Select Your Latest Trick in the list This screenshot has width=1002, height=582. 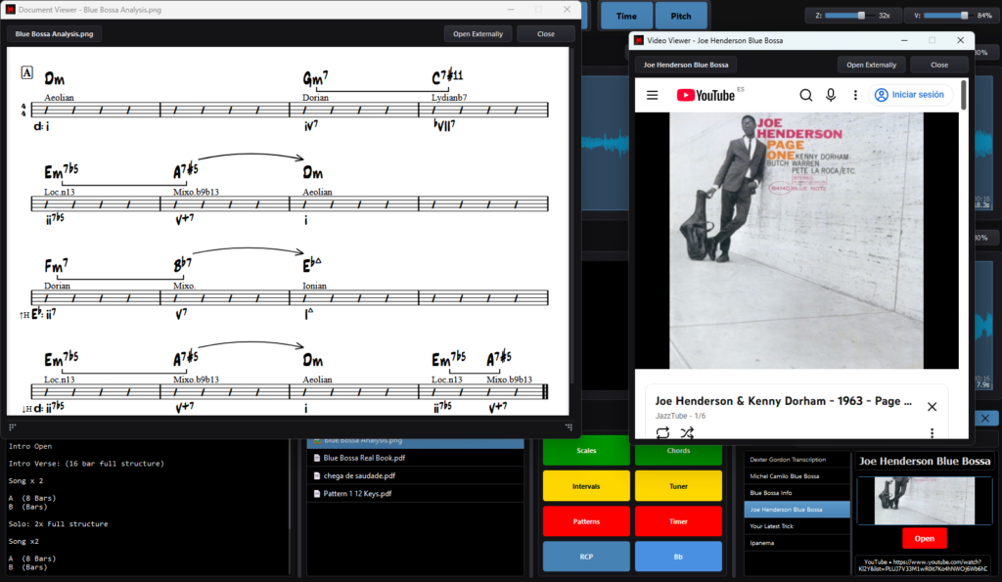[x=797, y=526]
